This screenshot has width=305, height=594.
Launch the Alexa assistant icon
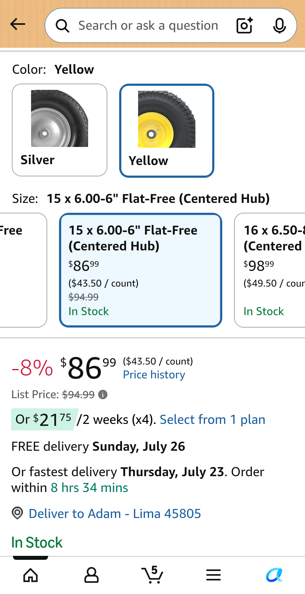(274, 575)
